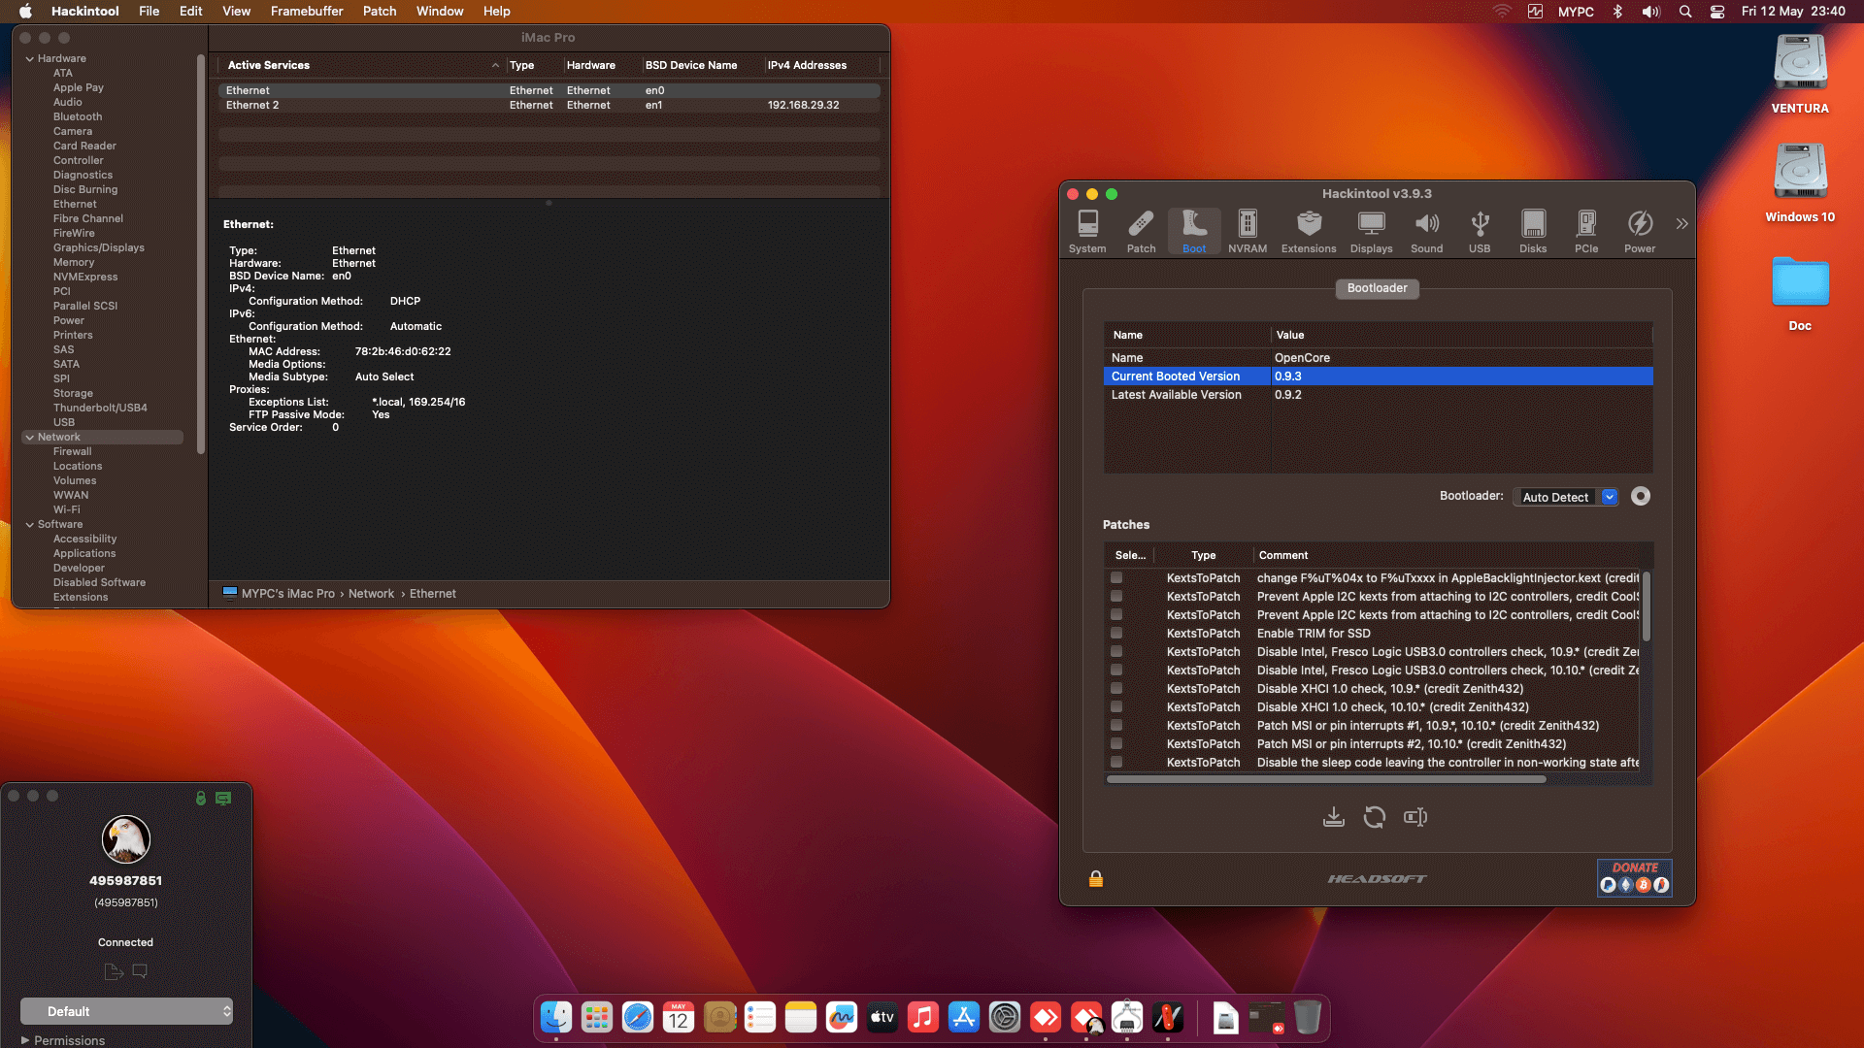Collapse the Software section in sidebar
The image size is (1864, 1048).
29,525
